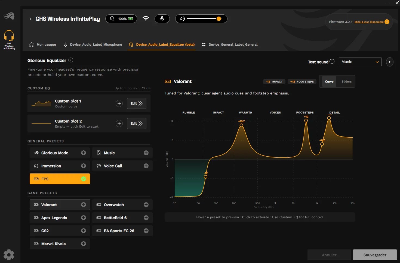The width and height of the screenshot is (400, 263).
Task: Activate the Voice Call preset
Action: point(122,166)
